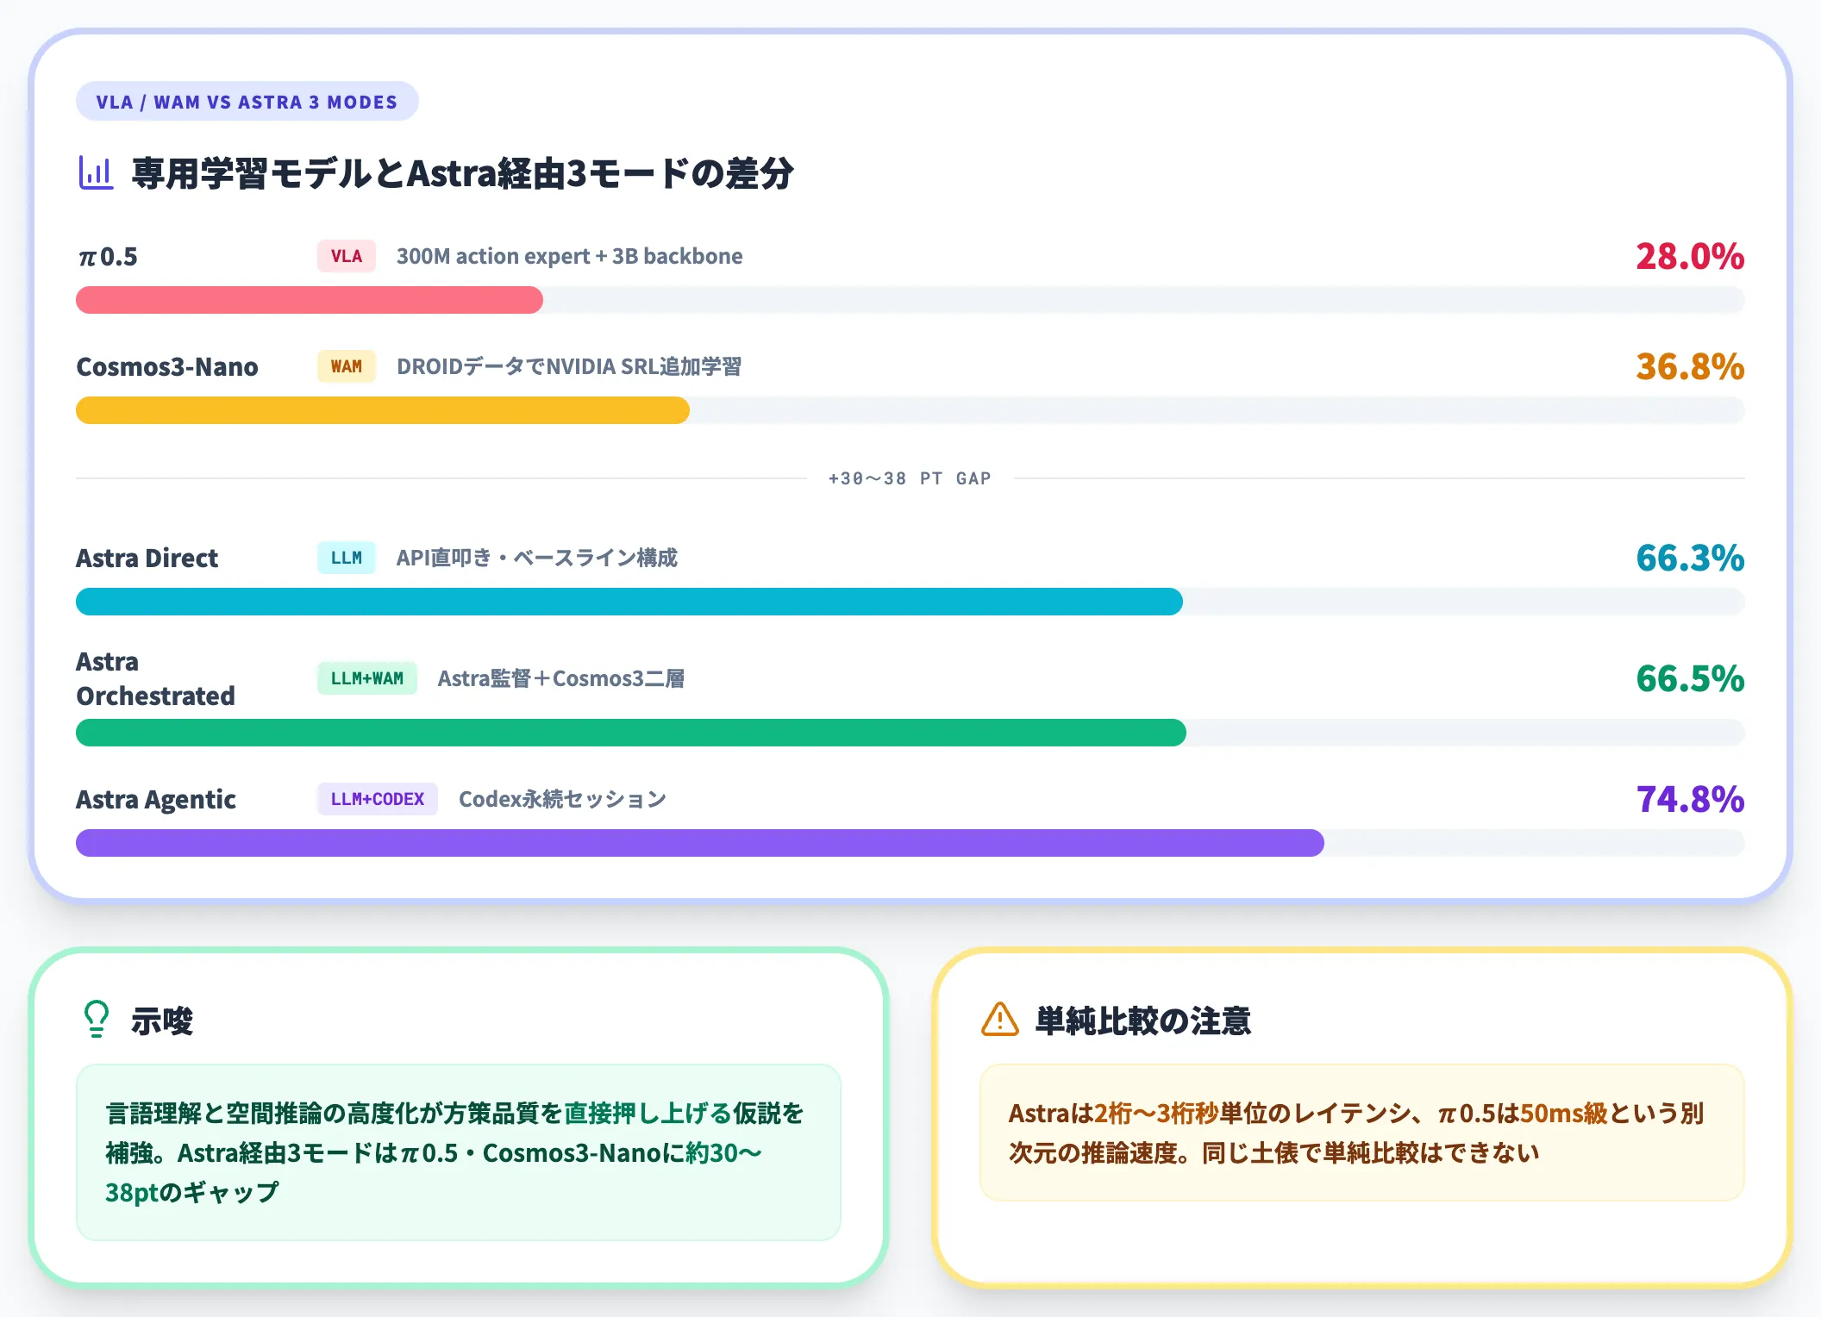Screen dimensions: 1821x1317
Task: Click the lightbulb icon next to 示唆
Action: [x=96, y=1019]
